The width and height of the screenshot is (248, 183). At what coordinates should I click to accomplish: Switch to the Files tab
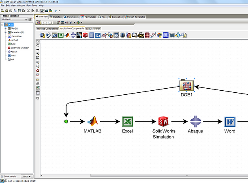pos(103,17)
